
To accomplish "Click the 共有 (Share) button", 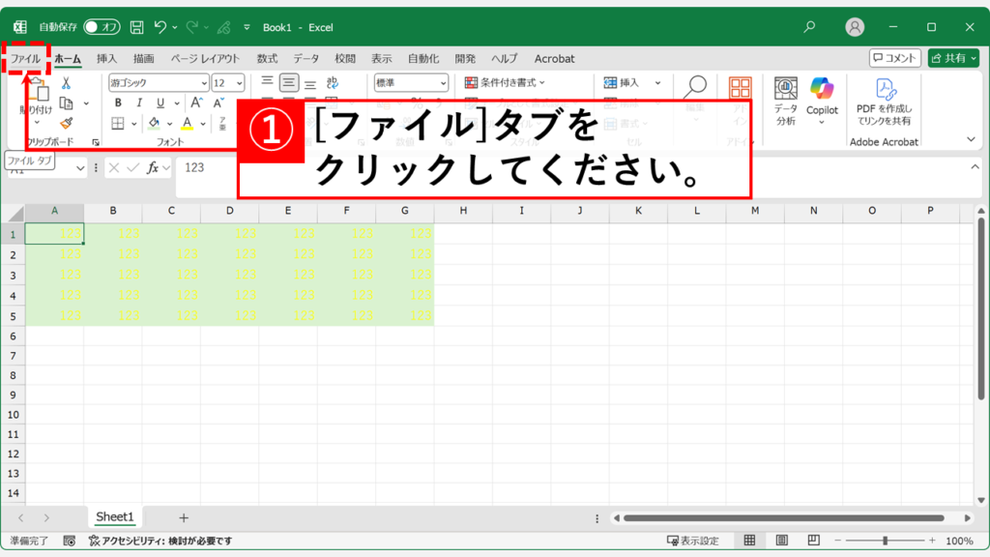I will pyautogui.click(x=952, y=58).
